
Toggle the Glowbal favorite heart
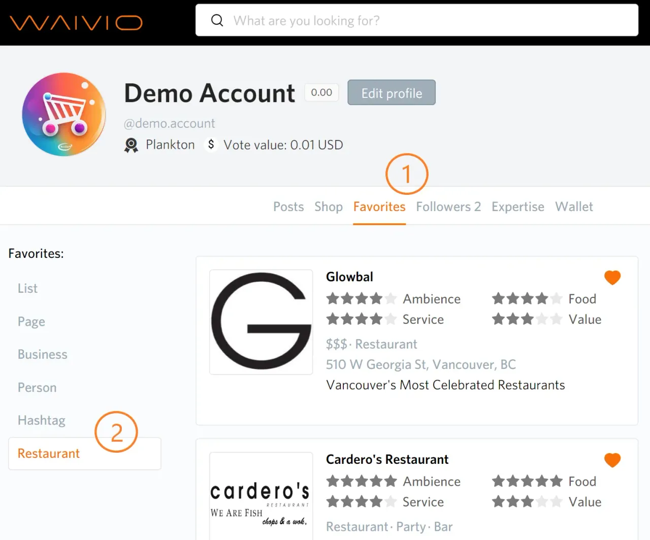(612, 278)
